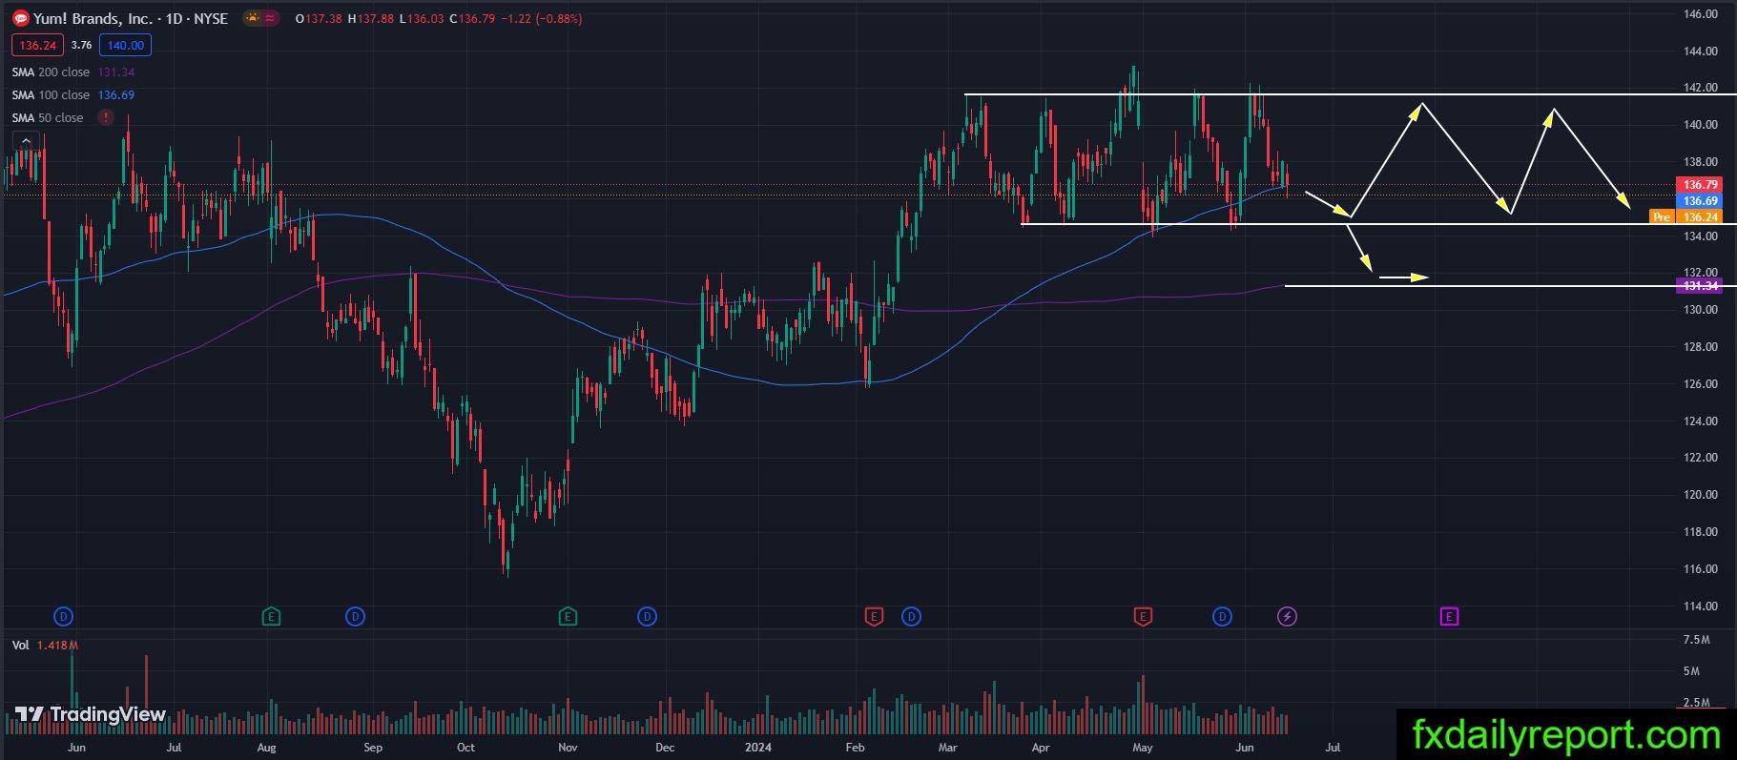Click the SMA 50 error warning icon

pyautogui.click(x=105, y=117)
